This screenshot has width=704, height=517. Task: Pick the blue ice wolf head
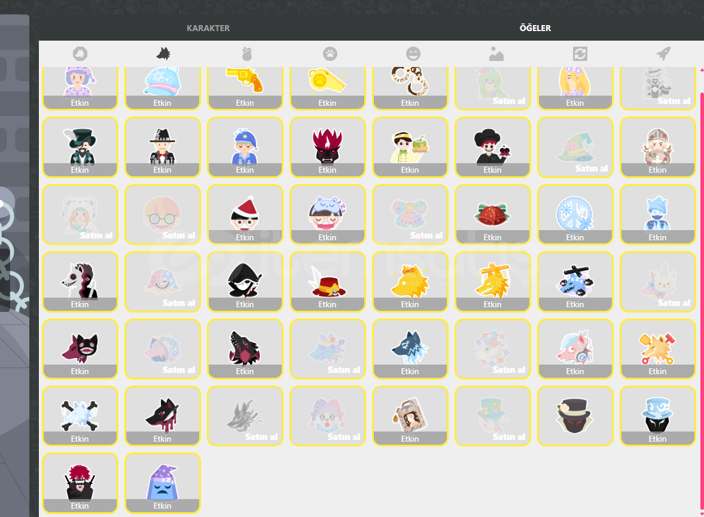click(x=410, y=348)
